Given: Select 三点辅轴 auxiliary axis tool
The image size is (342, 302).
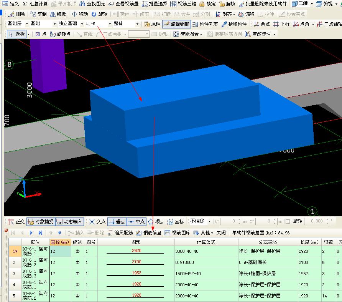Looking at the screenshot, I should point(329,24).
